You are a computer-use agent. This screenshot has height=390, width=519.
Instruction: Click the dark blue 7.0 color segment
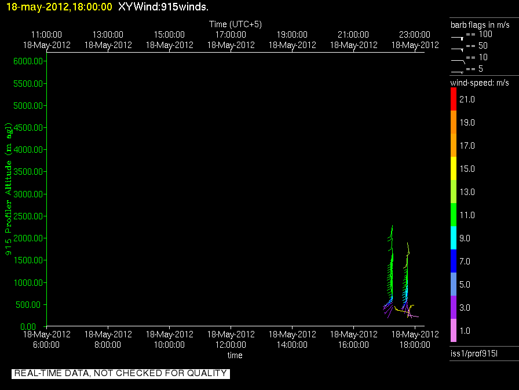coord(454,261)
